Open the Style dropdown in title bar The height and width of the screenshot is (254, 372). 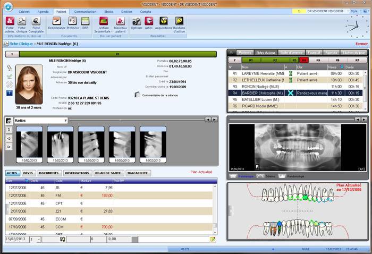(x=355, y=11)
